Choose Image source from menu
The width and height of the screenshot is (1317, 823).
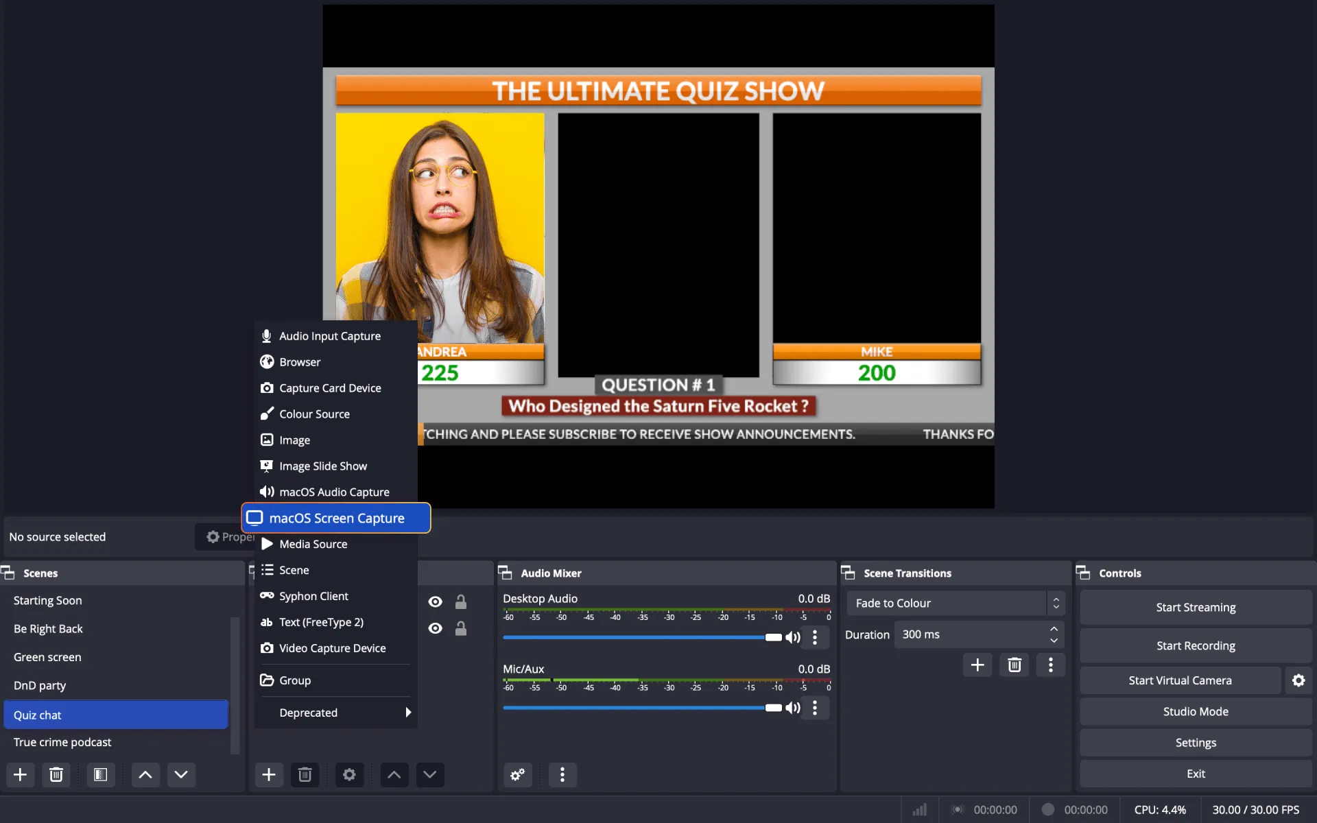(336, 440)
